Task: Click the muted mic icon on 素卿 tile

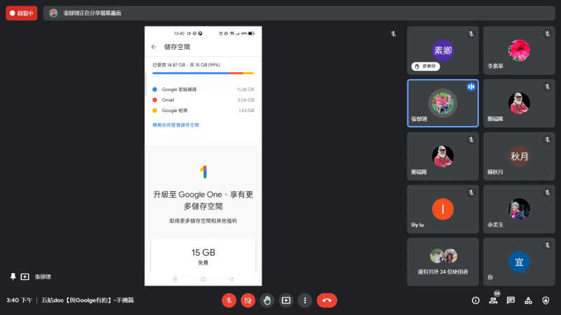Action: click(x=471, y=34)
